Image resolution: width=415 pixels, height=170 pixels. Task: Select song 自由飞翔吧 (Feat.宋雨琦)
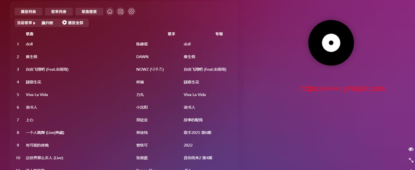click(x=47, y=69)
